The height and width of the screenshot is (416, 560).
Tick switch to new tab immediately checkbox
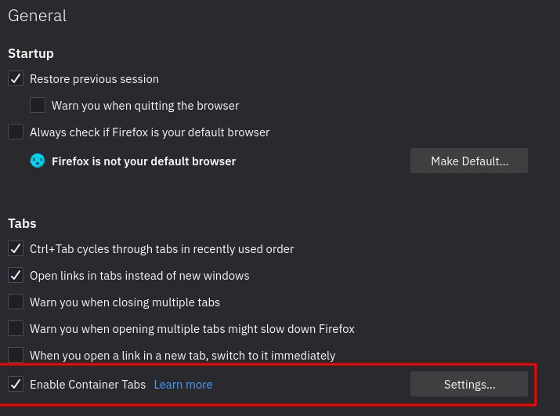pyautogui.click(x=16, y=355)
